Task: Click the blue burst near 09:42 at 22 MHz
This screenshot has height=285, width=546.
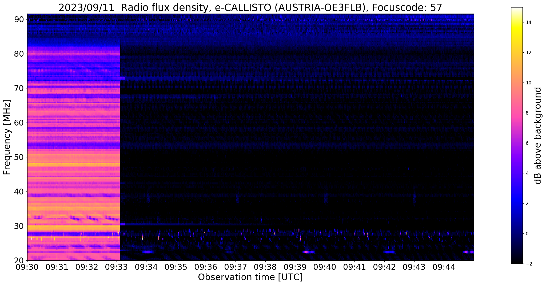Action: coord(389,252)
